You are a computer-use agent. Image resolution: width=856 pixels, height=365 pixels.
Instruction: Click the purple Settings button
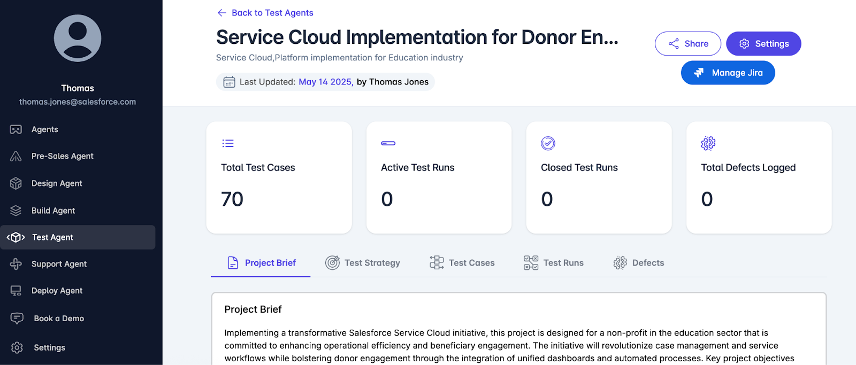763,44
